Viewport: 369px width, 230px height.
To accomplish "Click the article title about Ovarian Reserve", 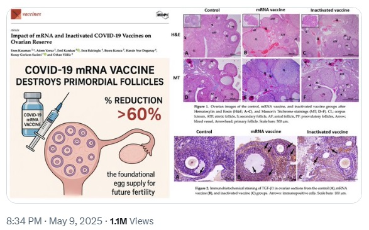I will click(x=81, y=39).
